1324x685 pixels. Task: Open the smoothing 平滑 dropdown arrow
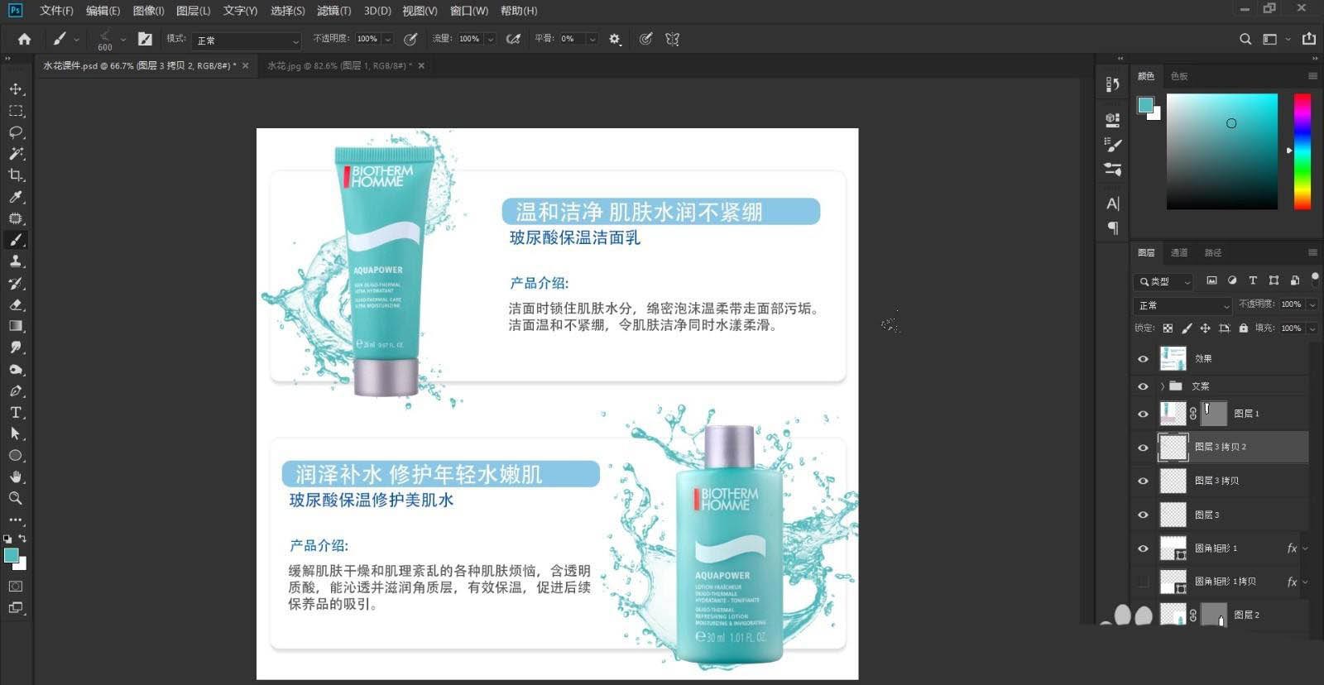592,39
